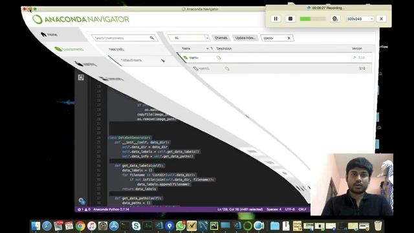The image size is (414, 233).
Task: Click the green play arrow of the selected environment
Action: tap(163, 60)
